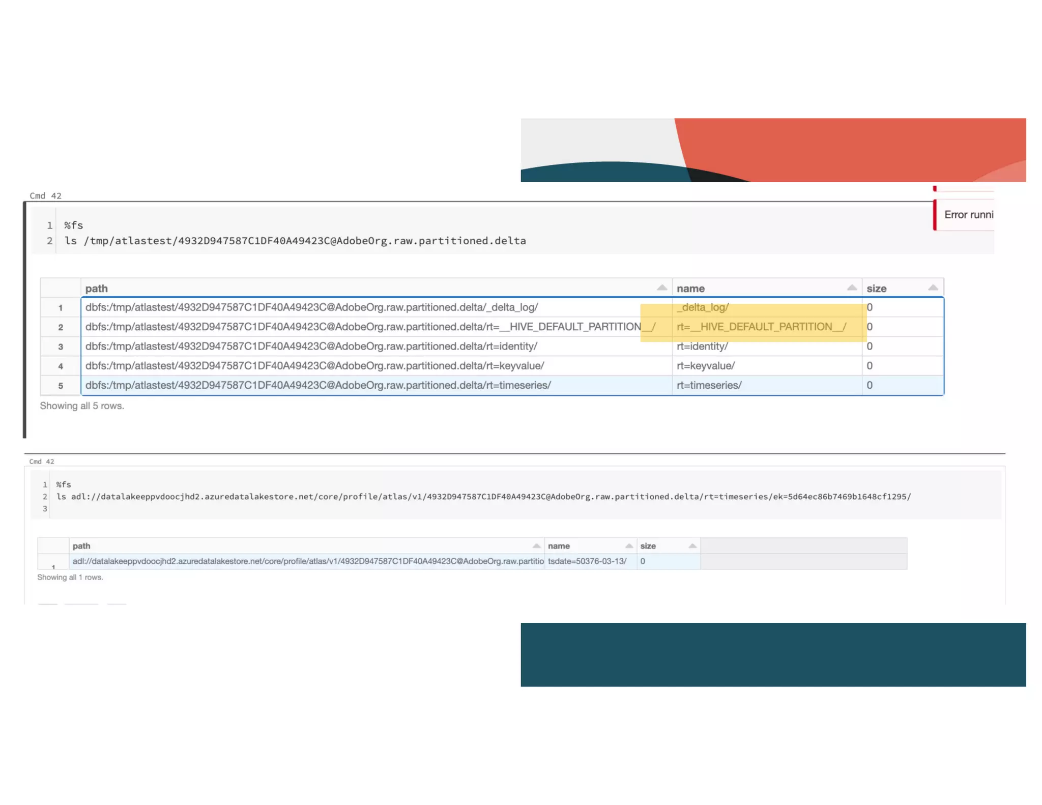The height and width of the screenshot is (805, 1042).
Task: Select the rt=identity/ path row
Action: [311, 347]
